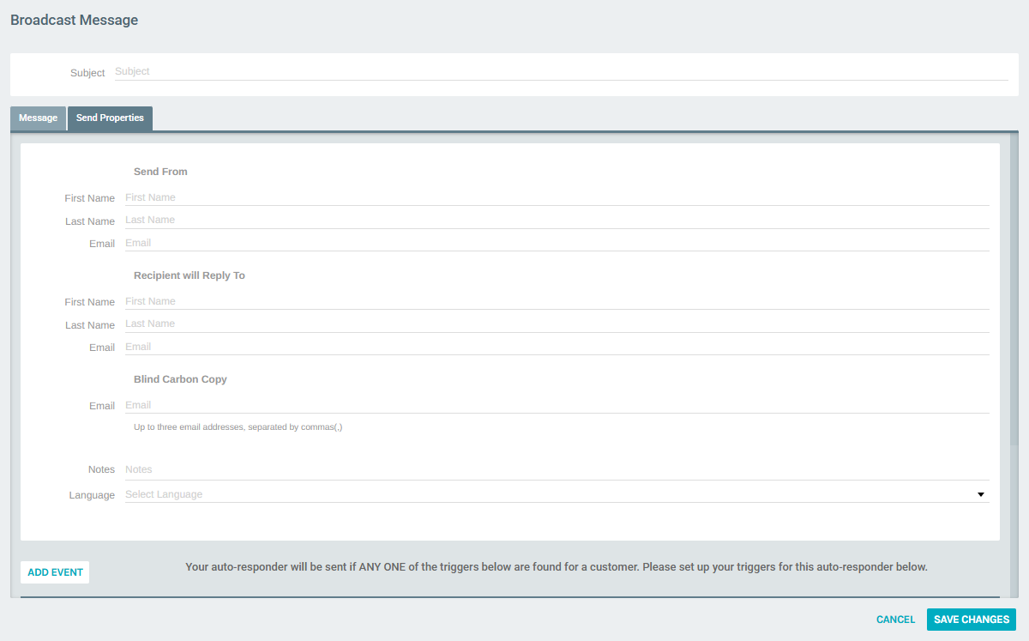Image resolution: width=1029 pixels, height=641 pixels.
Task: Switch to the Message tab
Action: point(38,118)
